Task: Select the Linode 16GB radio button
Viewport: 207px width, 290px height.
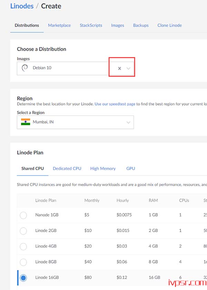Action: 23,278
